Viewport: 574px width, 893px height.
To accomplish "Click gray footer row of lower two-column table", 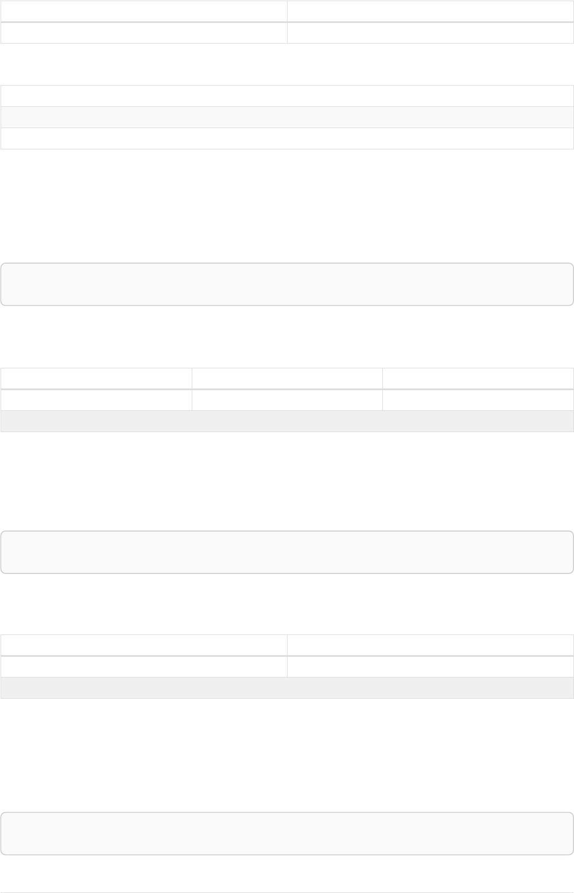I will tap(287, 688).
